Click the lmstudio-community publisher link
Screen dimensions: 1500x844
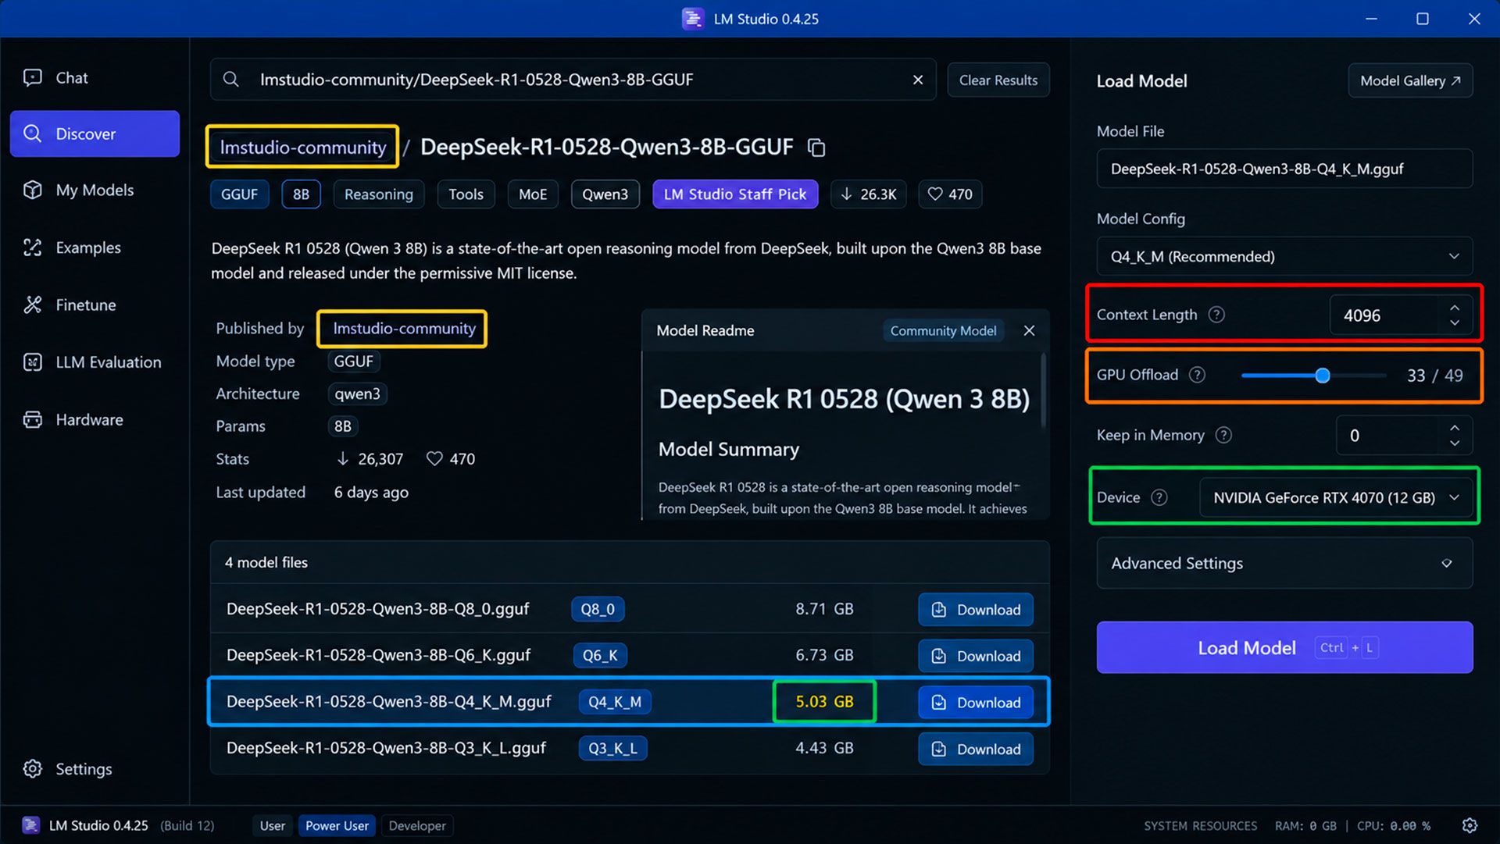coord(404,329)
